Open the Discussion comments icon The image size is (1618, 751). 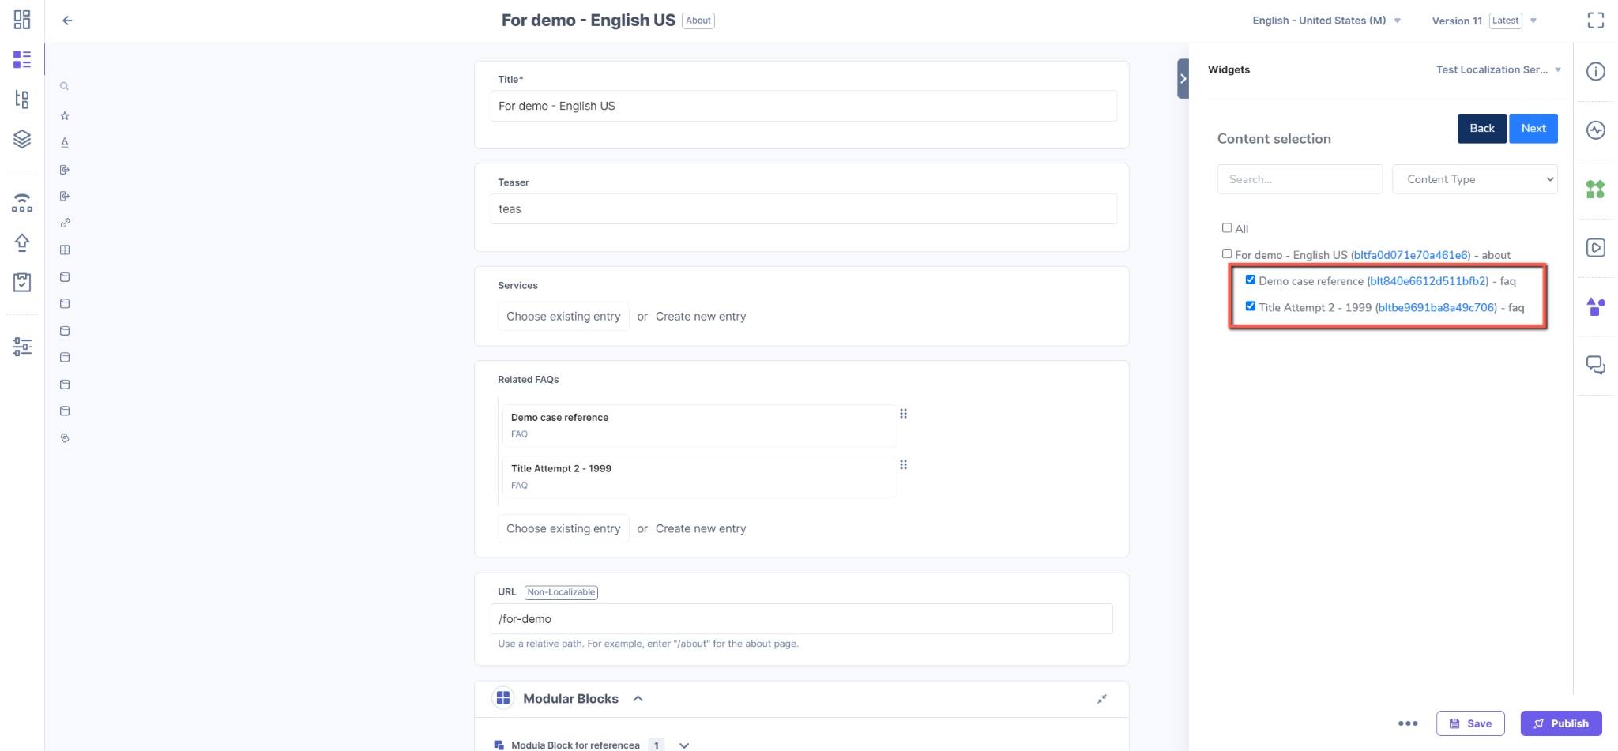point(1596,365)
